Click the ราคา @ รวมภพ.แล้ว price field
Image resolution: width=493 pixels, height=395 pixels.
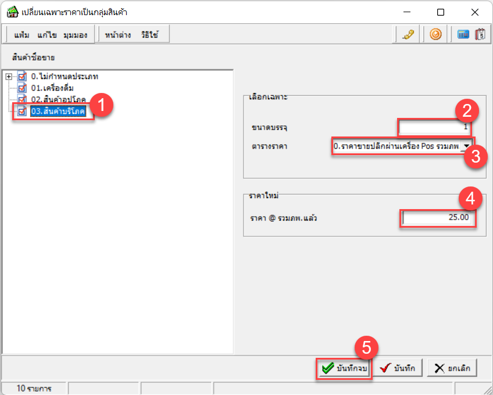(437, 217)
